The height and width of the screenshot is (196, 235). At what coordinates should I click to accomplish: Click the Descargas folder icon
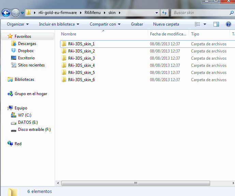[x=14, y=43]
